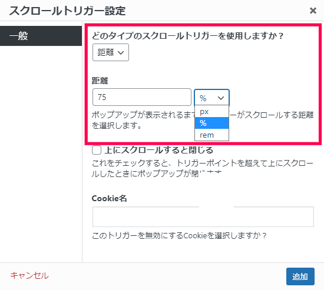This screenshot has height=290, width=324.
Task: Click the 追加 button
Action: [x=300, y=276]
